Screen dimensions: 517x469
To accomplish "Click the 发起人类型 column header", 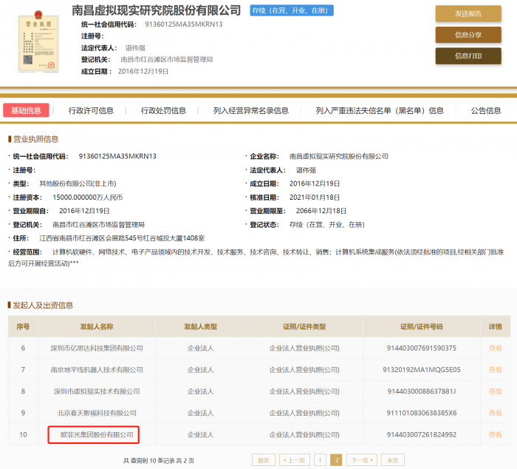I will click(x=200, y=327).
